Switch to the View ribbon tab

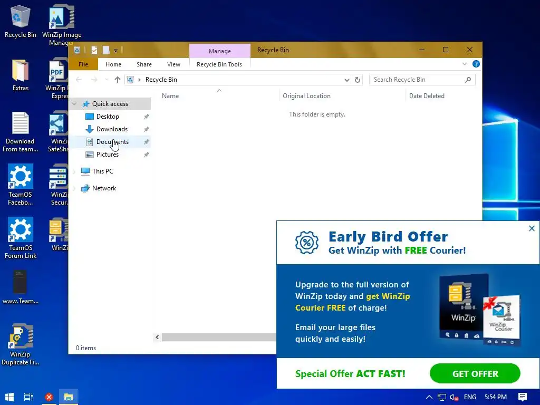[173, 64]
